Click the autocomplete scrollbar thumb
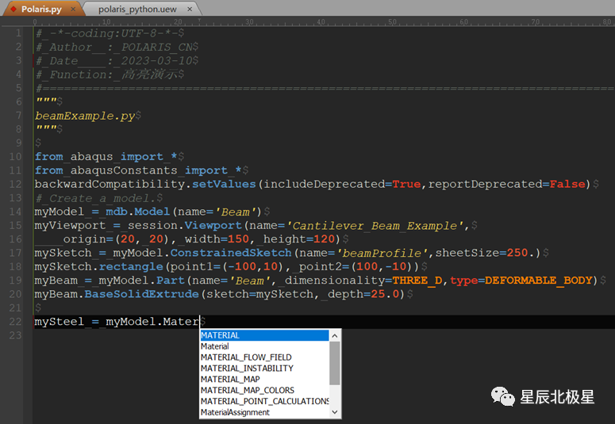 (335, 363)
